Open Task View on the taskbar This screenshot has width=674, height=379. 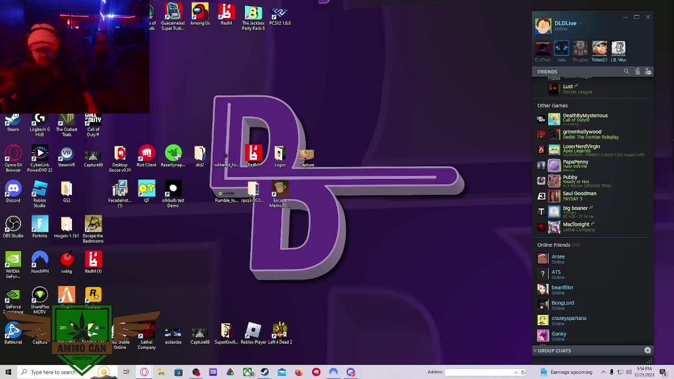pyautogui.click(x=126, y=372)
